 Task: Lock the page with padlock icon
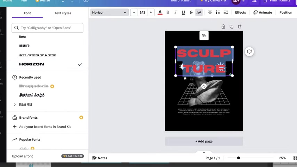point(223,26)
